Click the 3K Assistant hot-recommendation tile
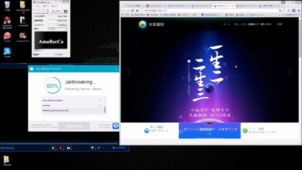302x170 pixels. pos(156,129)
